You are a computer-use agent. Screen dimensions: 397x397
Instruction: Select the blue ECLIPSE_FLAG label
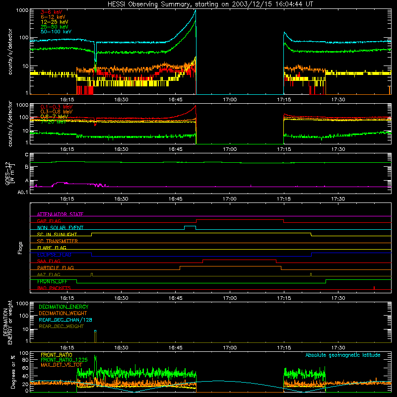tap(54, 255)
